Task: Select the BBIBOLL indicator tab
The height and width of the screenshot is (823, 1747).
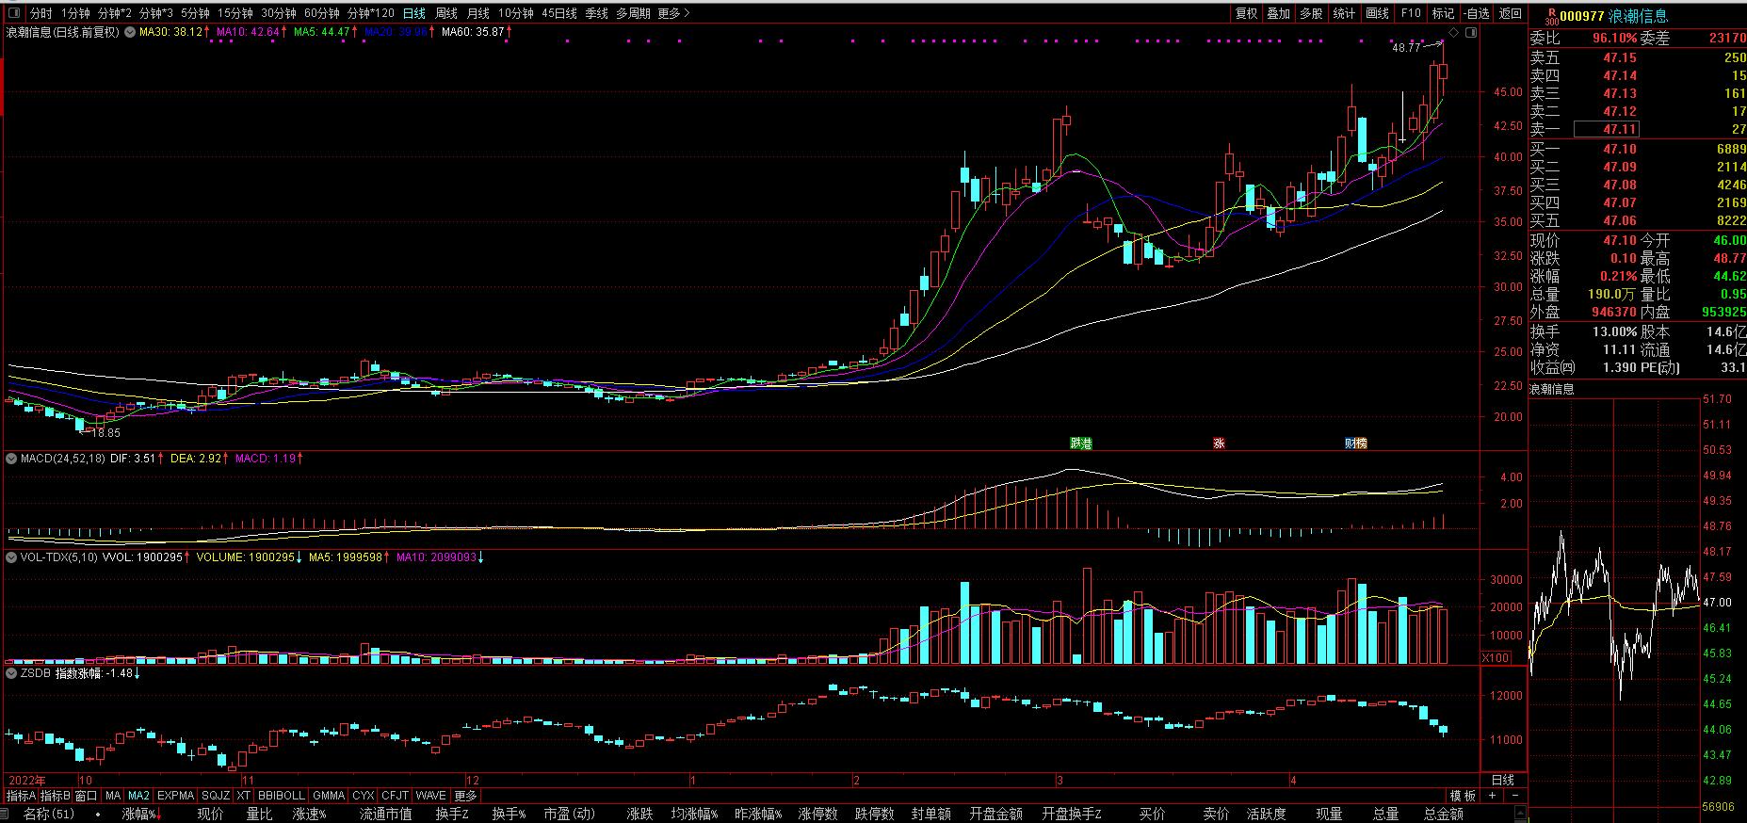Action: click(282, 796)
